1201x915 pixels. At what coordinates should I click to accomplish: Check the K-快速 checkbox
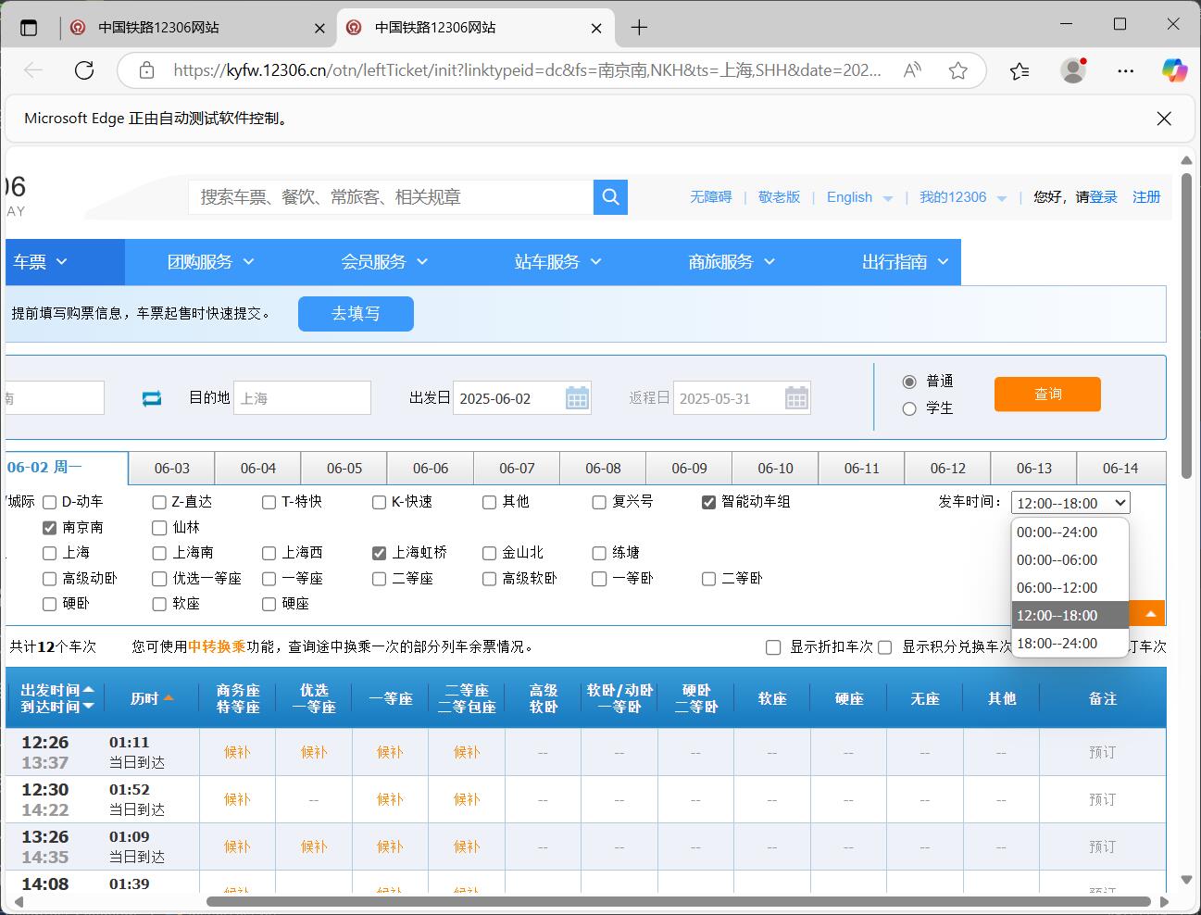click(x=379, y=502)
